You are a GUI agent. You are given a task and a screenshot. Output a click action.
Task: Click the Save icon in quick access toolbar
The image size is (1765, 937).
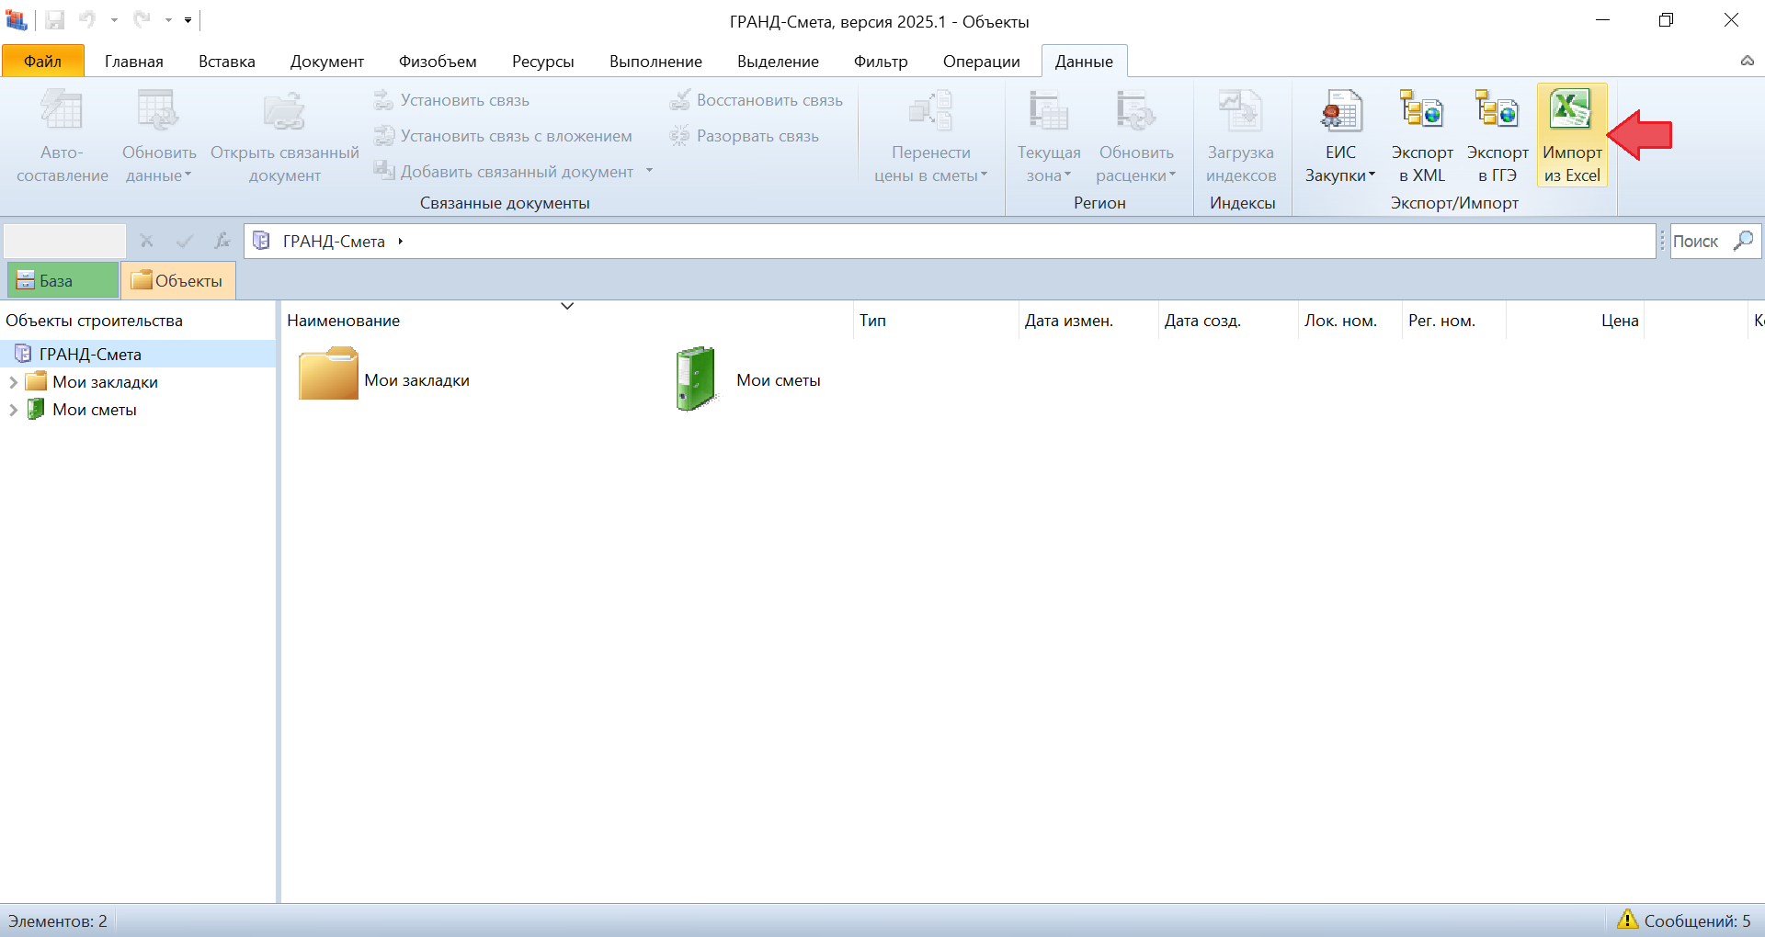coord(54,20)
